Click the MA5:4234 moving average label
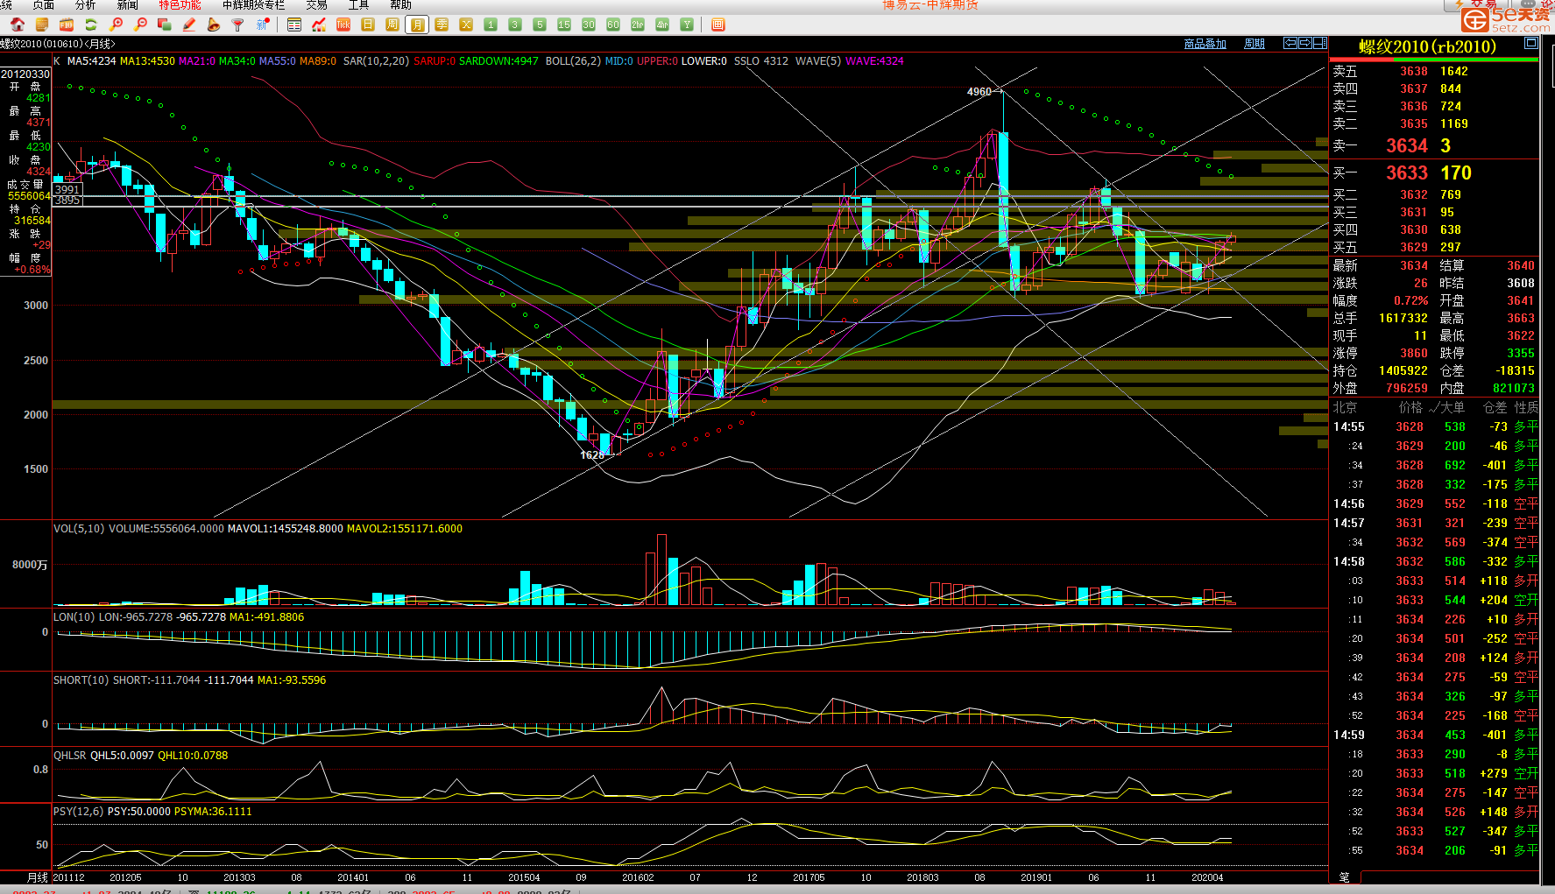The image size is (1555, 894). tap(91, 61)
